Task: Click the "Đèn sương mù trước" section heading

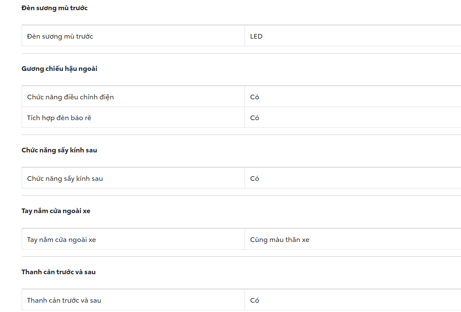Action: pos(54,8)
